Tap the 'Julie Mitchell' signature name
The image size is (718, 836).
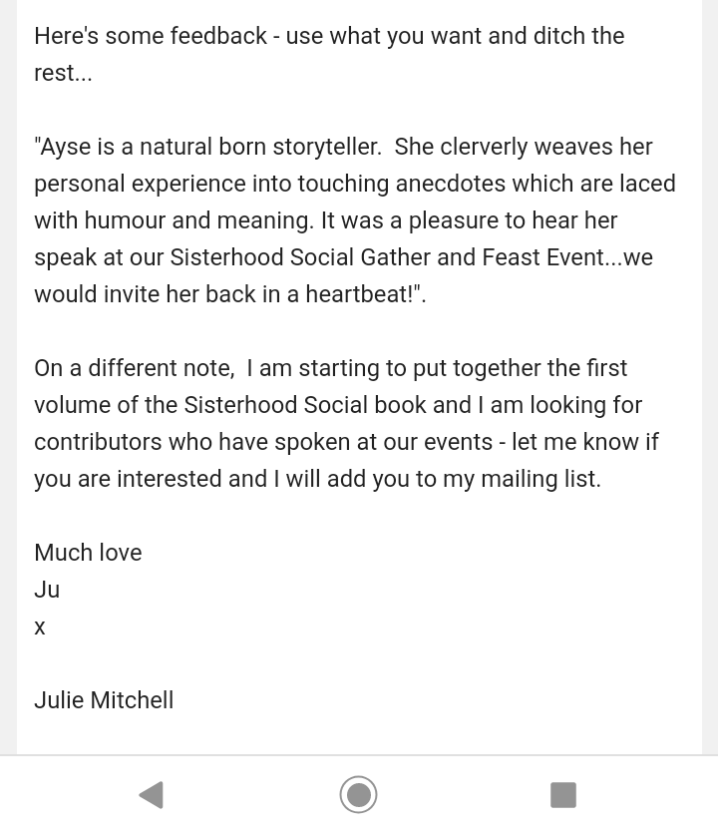104,700
